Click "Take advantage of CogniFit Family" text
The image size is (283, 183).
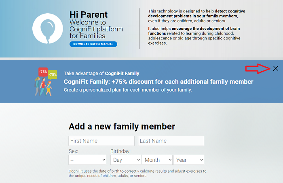point(101,74)
